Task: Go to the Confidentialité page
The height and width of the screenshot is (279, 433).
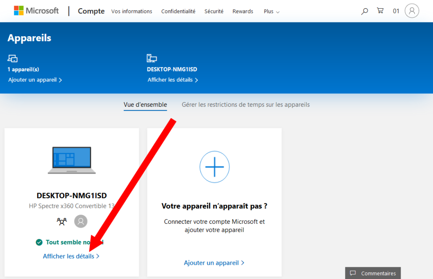Action: (178, 11)
